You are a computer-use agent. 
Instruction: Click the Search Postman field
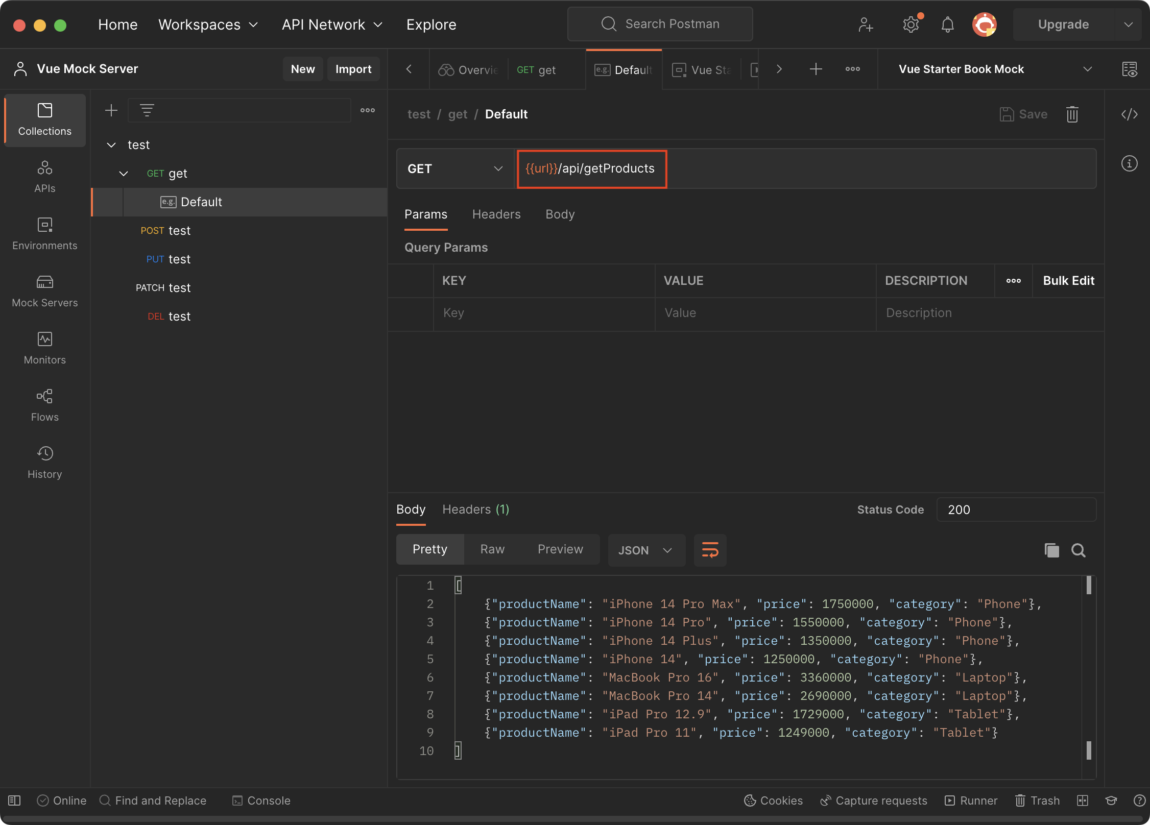(x=660, y=24)
